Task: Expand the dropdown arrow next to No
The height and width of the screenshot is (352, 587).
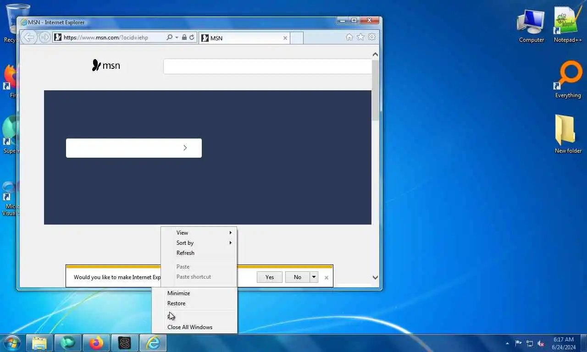Action: (x=314, y=277)
